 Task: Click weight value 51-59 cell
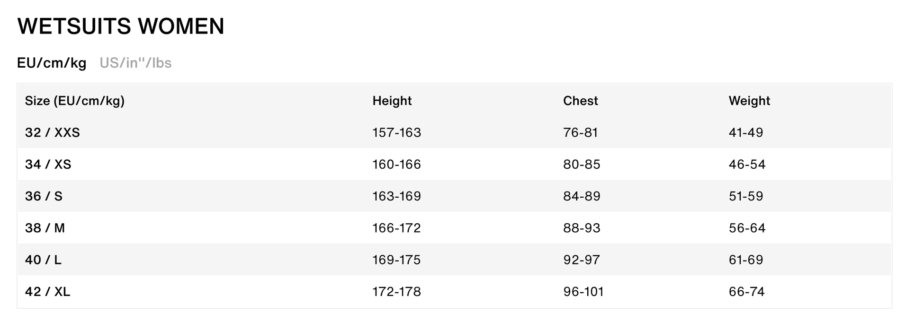tap(746, 196)
